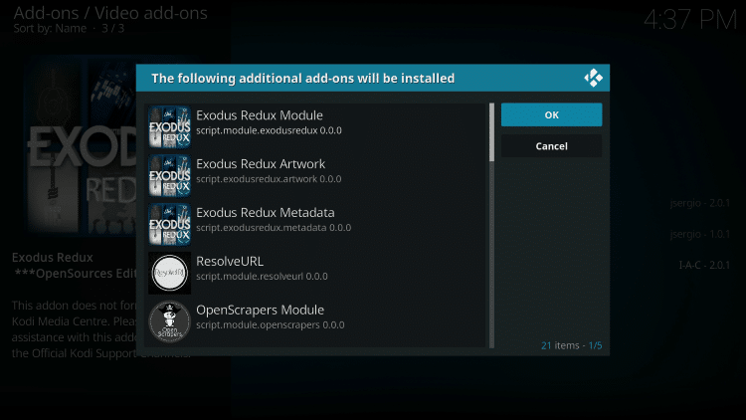Click the ResolveURL add-on icon

coord(169,273)
